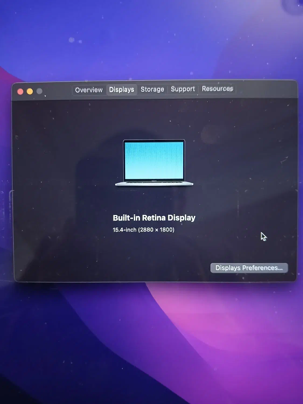Select the Displays tab
303x404 pixels.
click(121, 90)
